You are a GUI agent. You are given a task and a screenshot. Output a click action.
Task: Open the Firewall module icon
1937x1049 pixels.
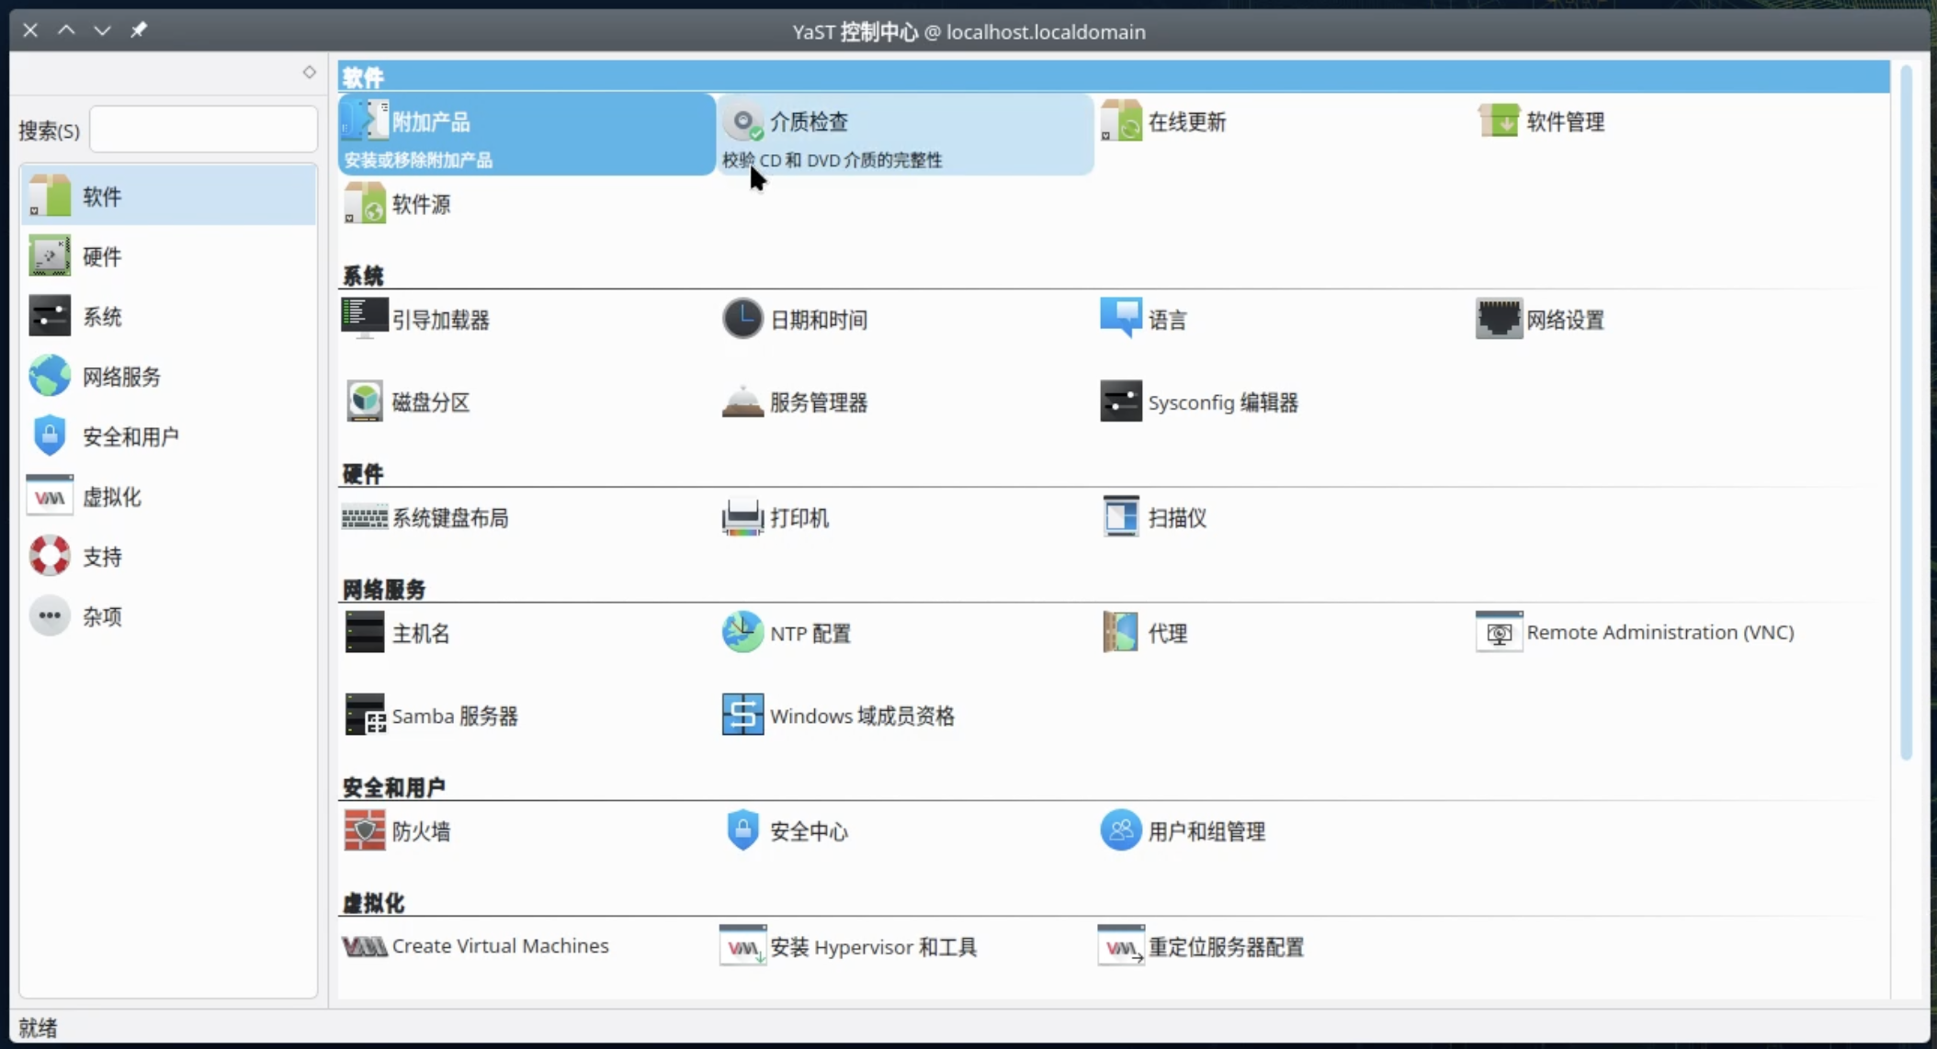pos(365,831)
